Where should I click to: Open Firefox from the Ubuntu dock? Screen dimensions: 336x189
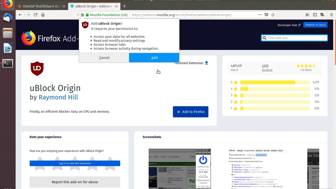coord(8,4)
